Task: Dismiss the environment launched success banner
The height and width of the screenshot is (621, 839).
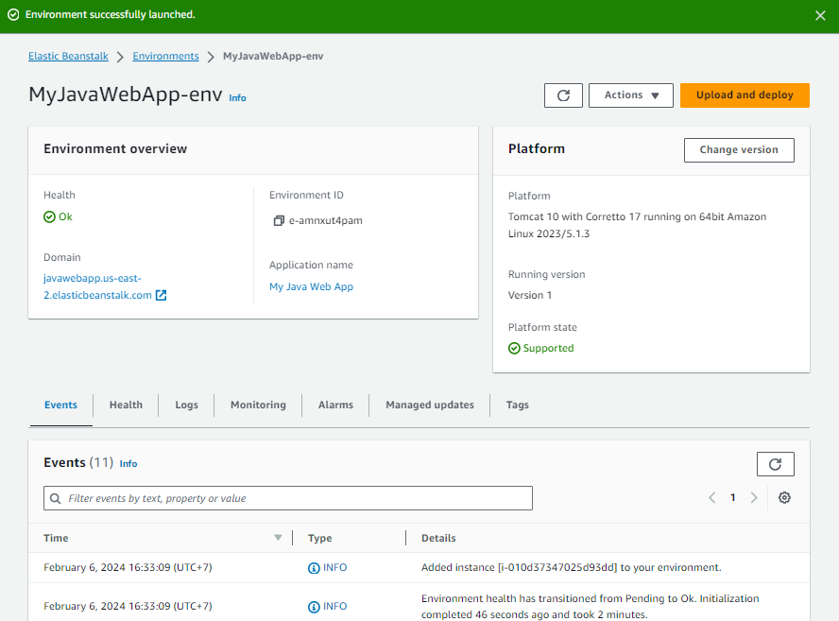Action: point(820,15)
